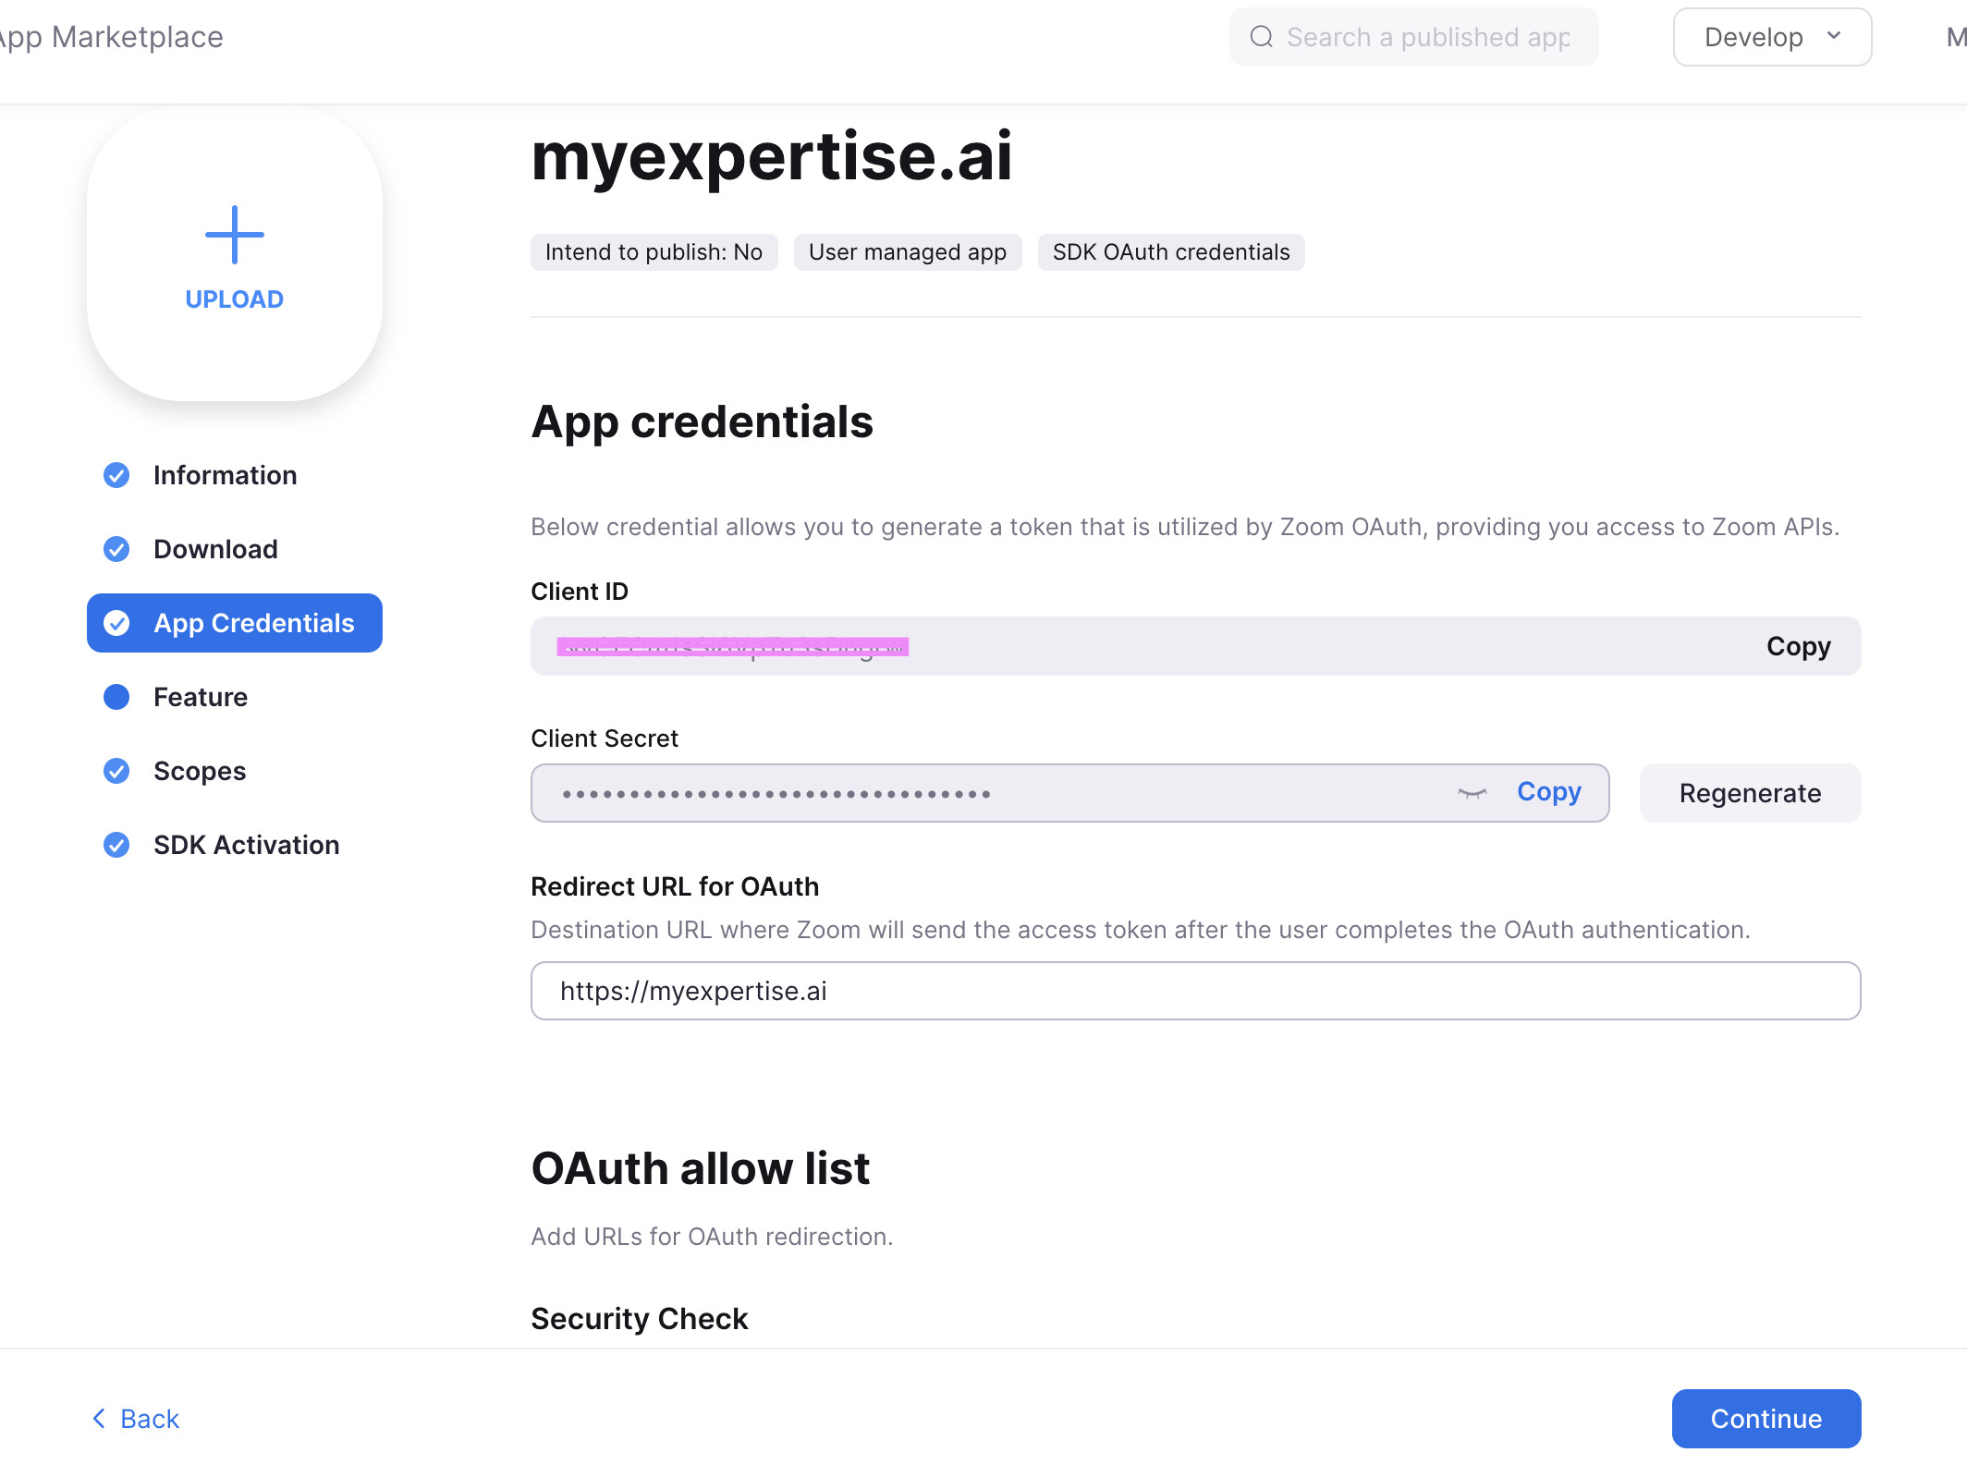
Task: Expand the Develop chevron arrow
Action: tap(1834, 36)
